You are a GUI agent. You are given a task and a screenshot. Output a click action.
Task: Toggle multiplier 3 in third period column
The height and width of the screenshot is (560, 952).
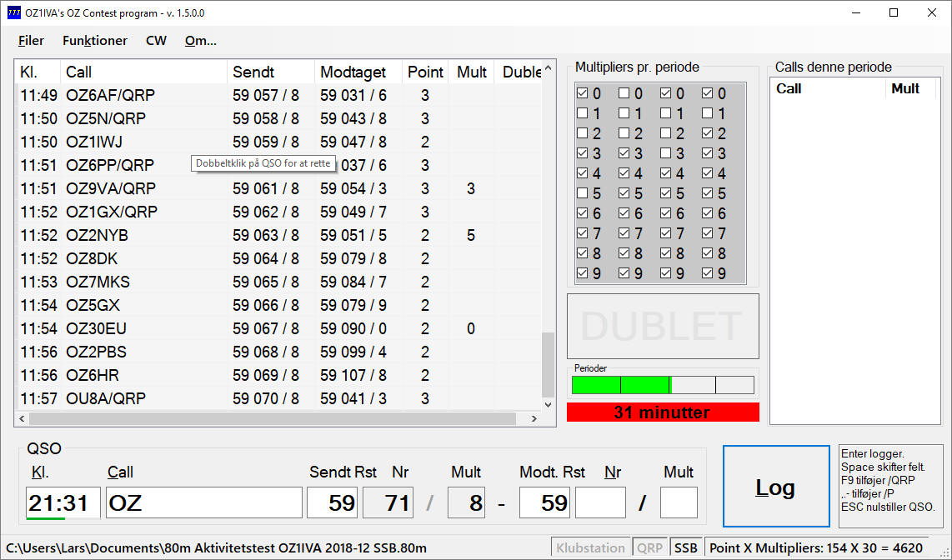point(666,153)
